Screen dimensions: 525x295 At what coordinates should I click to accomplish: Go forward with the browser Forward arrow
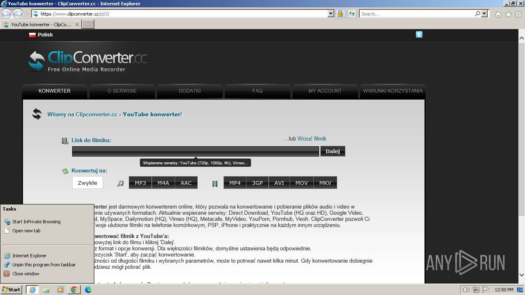[18, 14]
